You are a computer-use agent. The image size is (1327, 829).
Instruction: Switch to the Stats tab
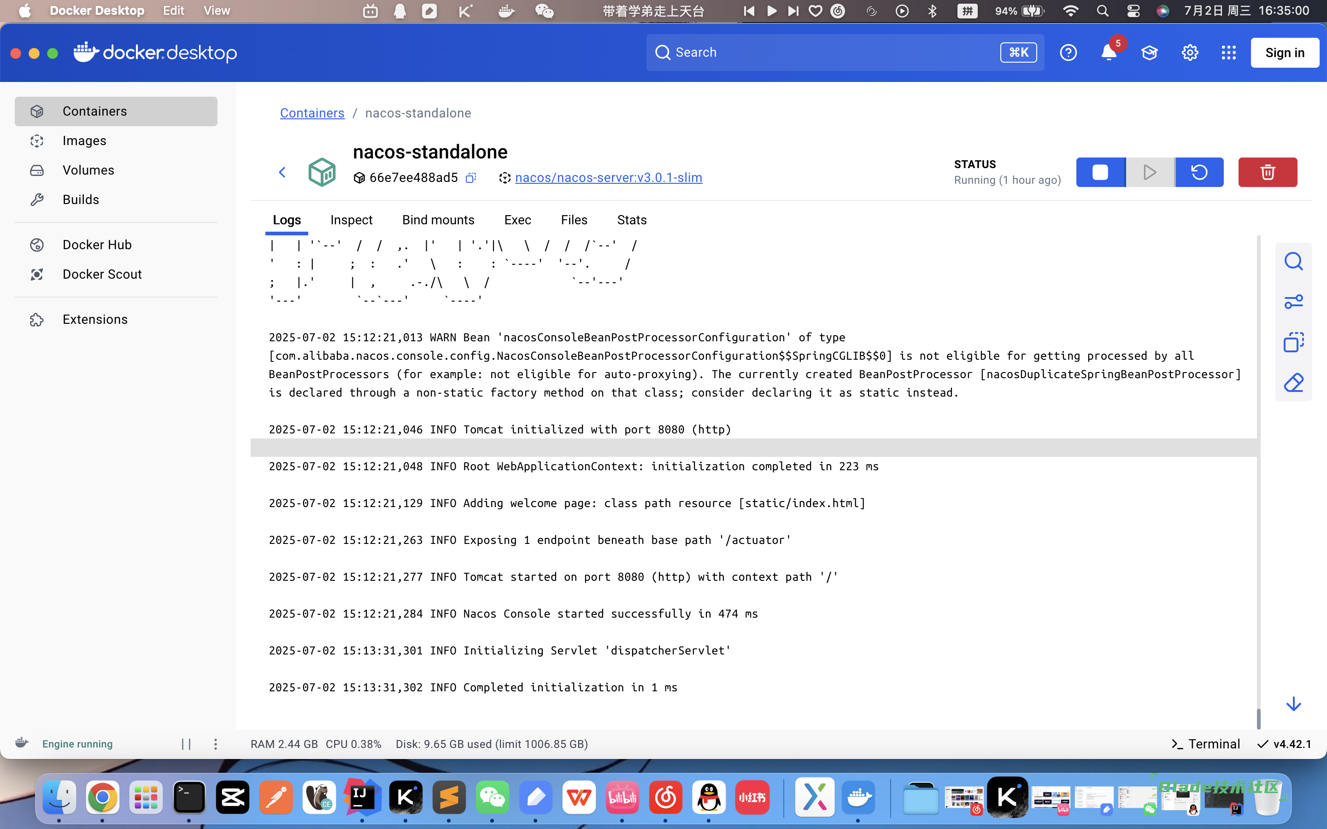tap(632, 220)
